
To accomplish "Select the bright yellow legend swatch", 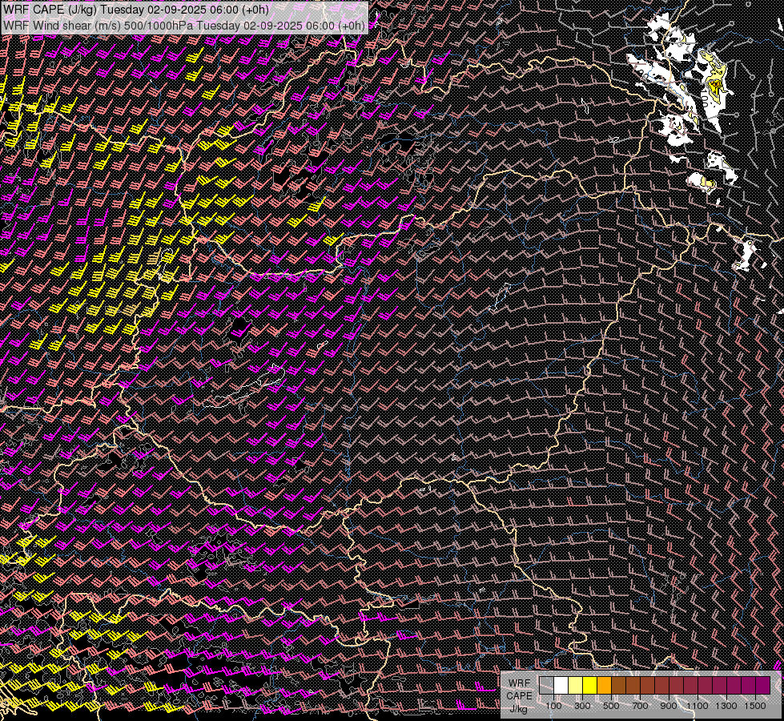I will [590, 685].
